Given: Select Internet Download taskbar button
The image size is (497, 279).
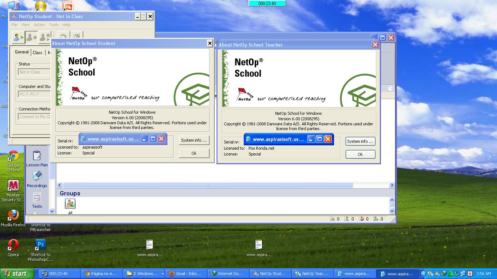Looking at the screenshot, I should 228,274.
